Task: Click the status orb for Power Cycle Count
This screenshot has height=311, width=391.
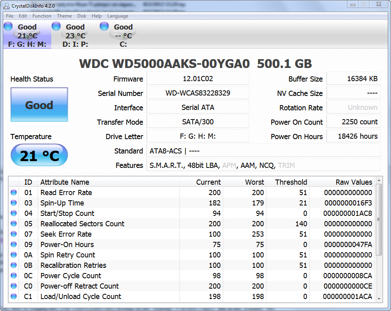Action: click(14, 275)
